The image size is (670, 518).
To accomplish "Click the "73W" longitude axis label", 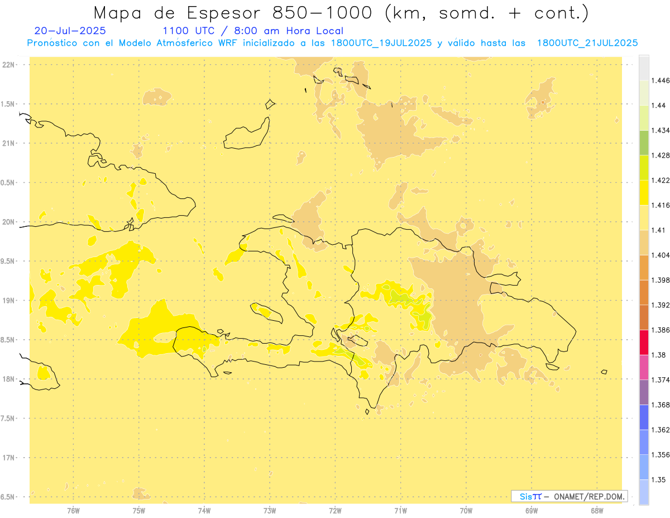I will point(270,510).
